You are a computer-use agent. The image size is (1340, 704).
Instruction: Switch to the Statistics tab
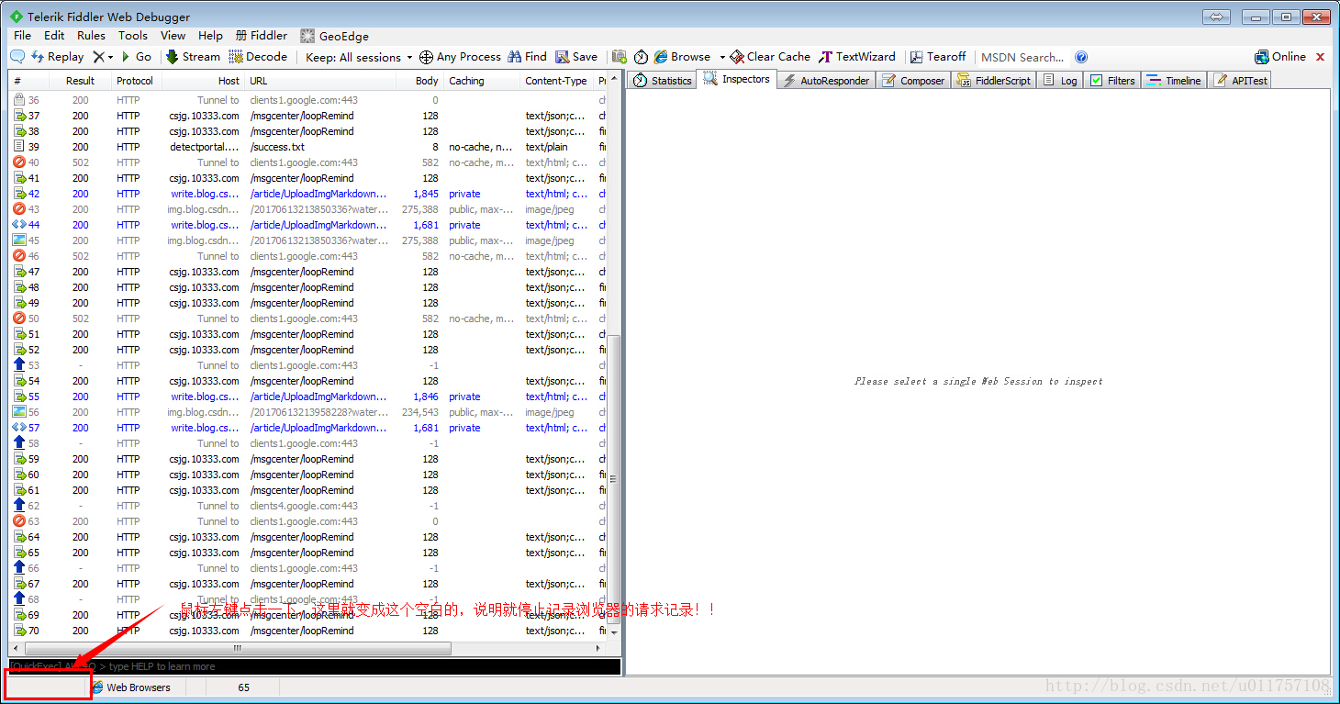pyautogui.click(x=662, y=81)
